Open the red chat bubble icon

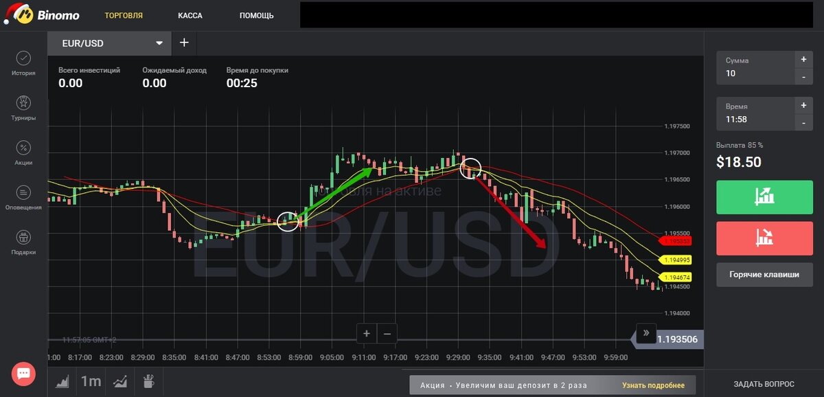23,373
